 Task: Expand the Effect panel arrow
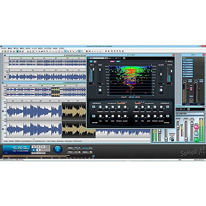(x=79, y=148)
